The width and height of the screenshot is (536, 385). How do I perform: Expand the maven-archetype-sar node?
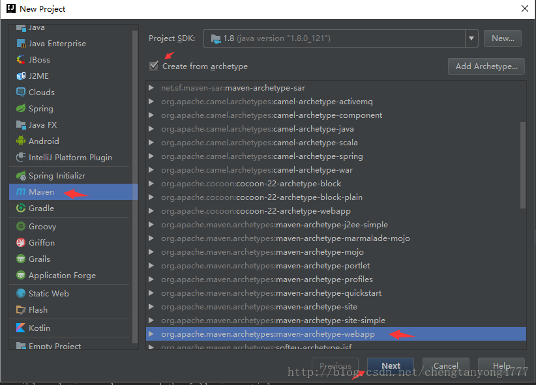point(151,88)
